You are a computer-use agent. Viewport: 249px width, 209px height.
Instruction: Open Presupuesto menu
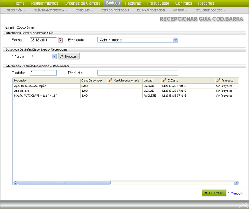(158, 3)
